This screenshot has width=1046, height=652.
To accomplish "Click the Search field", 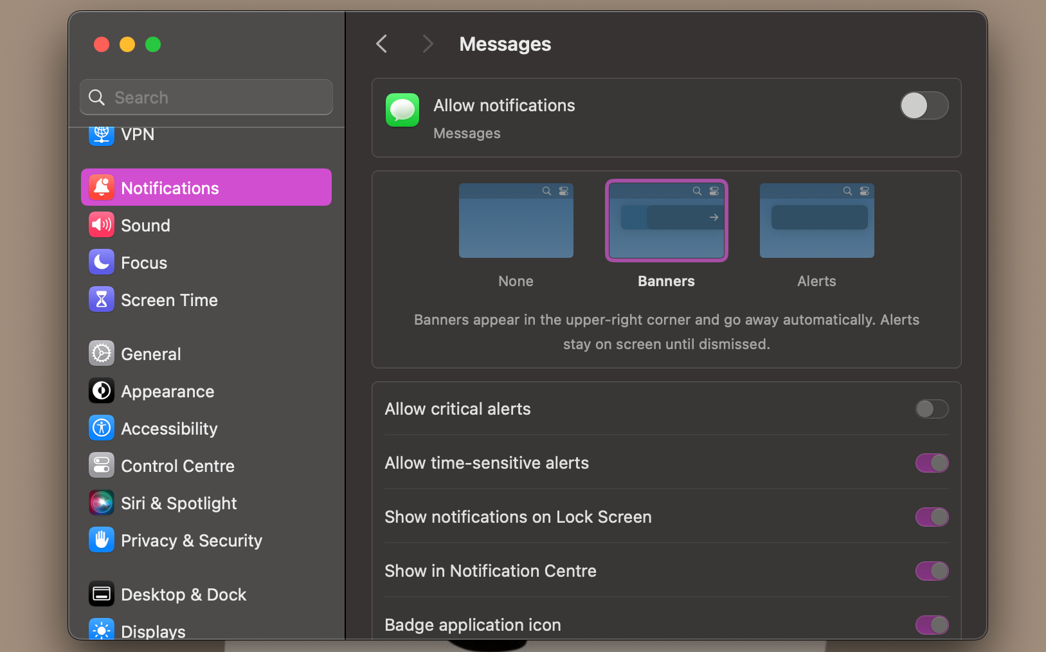I will [205, 97].
